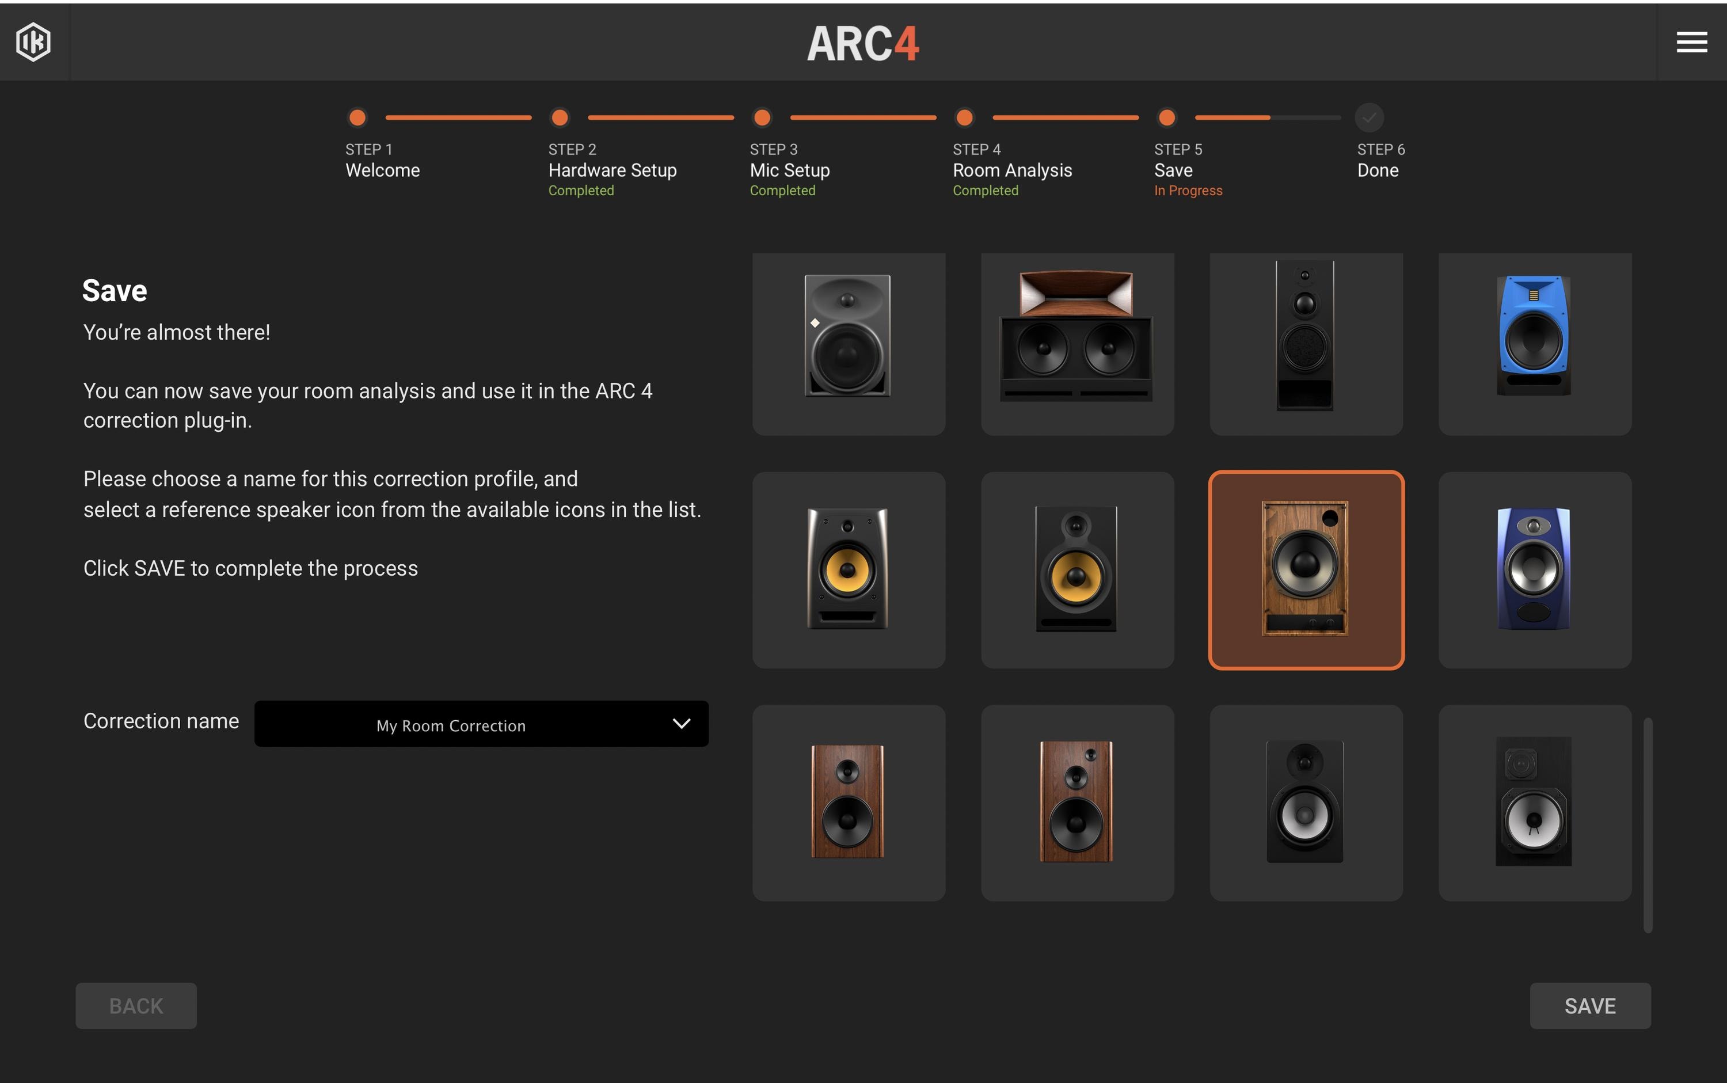
Task: Click SAVE to complete the process
Action: (x=1590, y=1005)
